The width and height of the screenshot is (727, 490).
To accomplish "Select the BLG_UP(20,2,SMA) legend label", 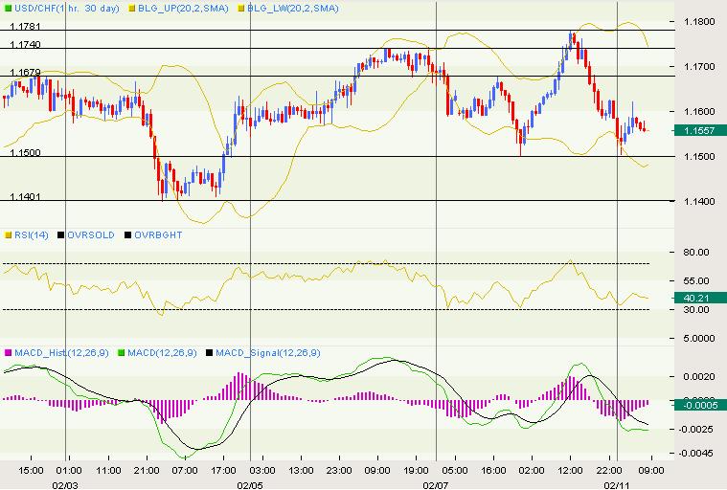I will tap(184, 9).
